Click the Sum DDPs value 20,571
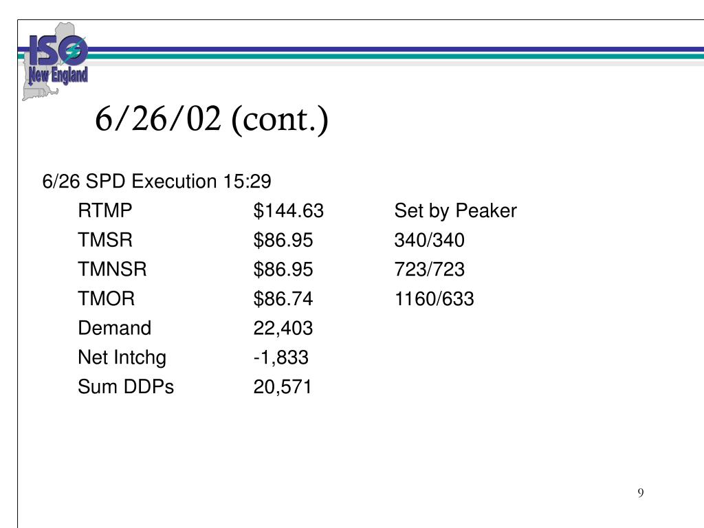704x528 pixels. (283, 387)
